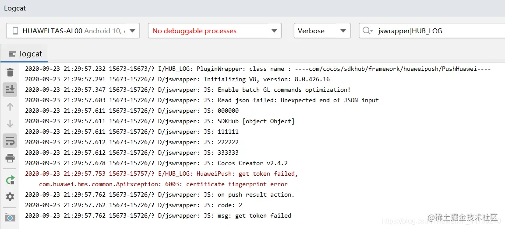Restart logcat with green arrow icon
The height and width of the screenshot is (229, 505).
point(10,180)
